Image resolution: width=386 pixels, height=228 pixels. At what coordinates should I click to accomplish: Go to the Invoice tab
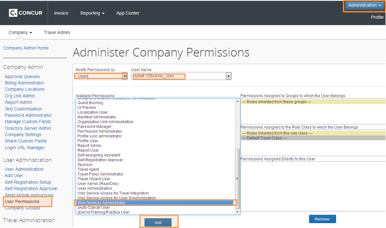click(x=61, y=13)
